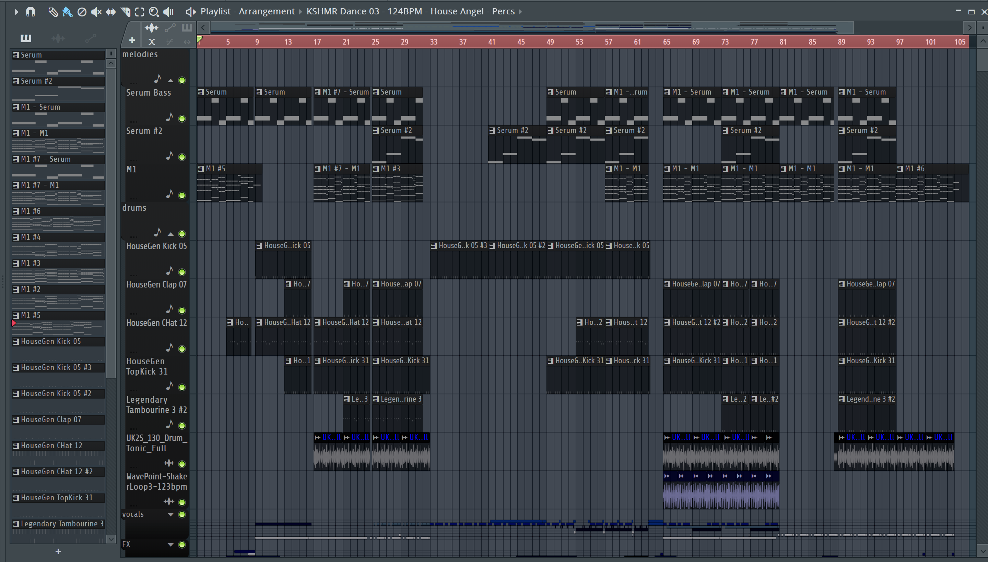Select Serum #2 pattern in picker
The image size is (988, 562).
58,81
